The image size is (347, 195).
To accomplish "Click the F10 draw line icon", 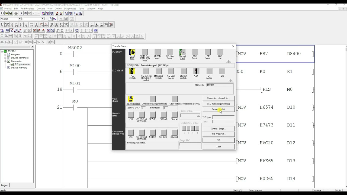I will (x=106, y=25).
